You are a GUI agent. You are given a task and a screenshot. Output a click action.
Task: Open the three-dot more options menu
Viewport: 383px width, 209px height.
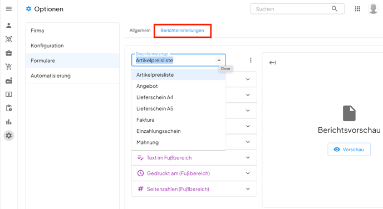(x=251, y=60)
